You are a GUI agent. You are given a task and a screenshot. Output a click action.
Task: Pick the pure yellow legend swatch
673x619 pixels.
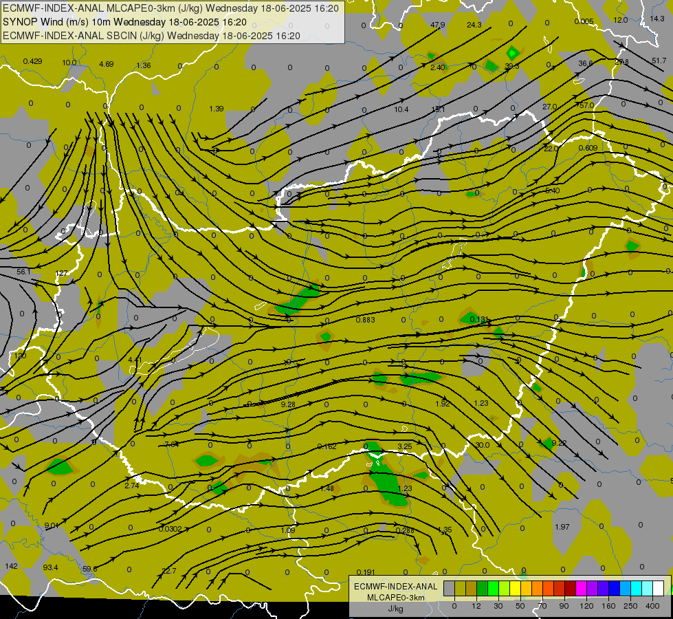tap(515, 588)
